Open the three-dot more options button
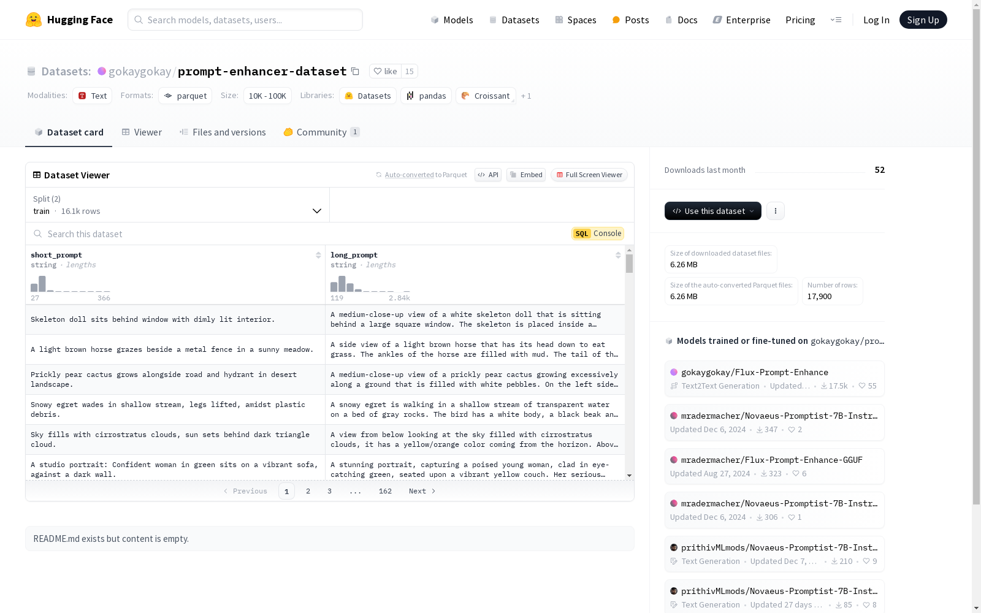The image size is (981, 613). click(776, 211)
